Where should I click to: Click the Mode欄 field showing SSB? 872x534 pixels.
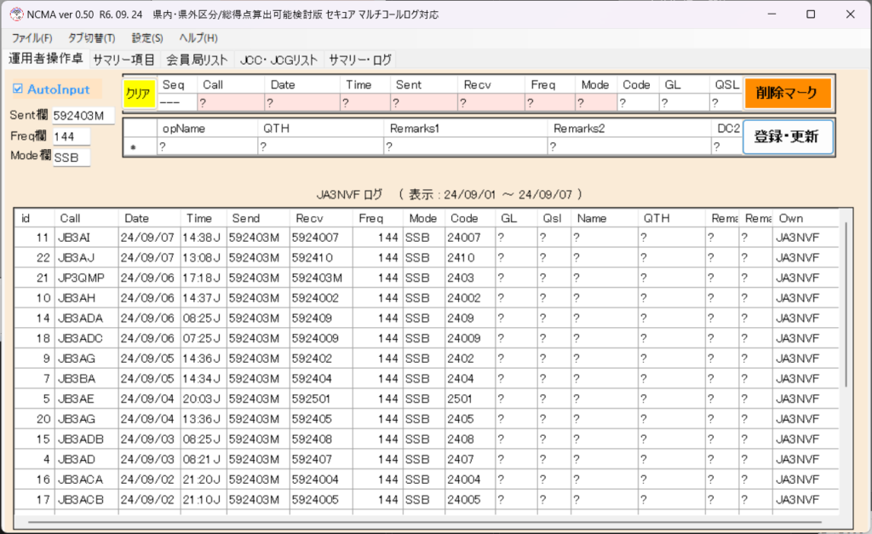click(71, 157)
